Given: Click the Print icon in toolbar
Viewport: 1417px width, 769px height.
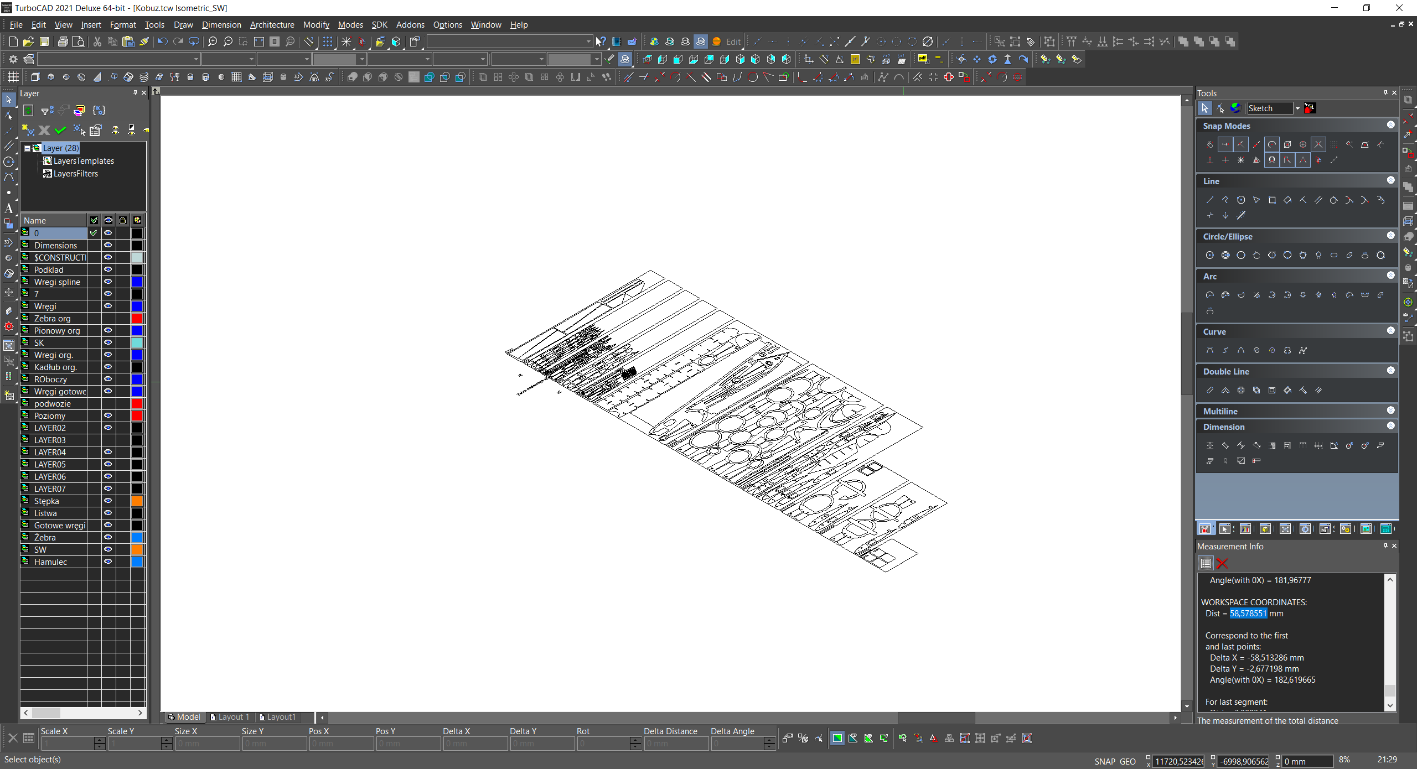Looking at the screenshot, I should coord(63,41).
